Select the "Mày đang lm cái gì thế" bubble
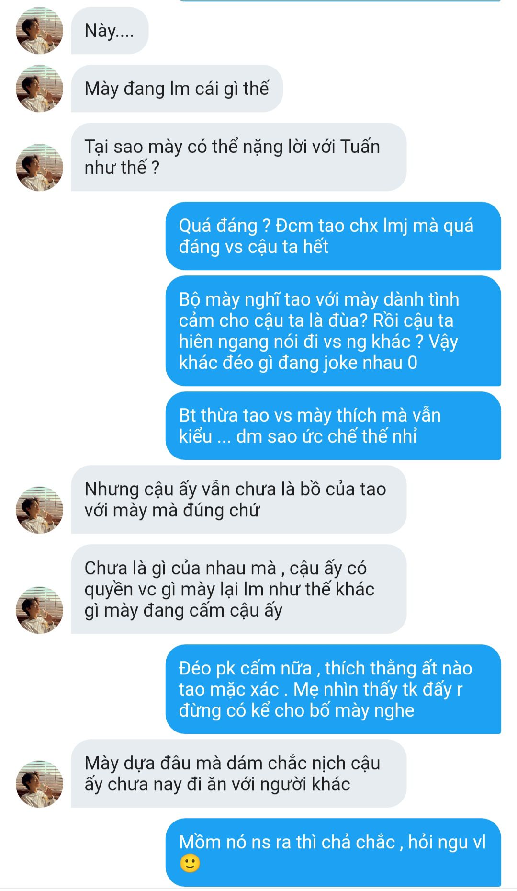This screenshot has width=517, height=891. click(177, 89)
